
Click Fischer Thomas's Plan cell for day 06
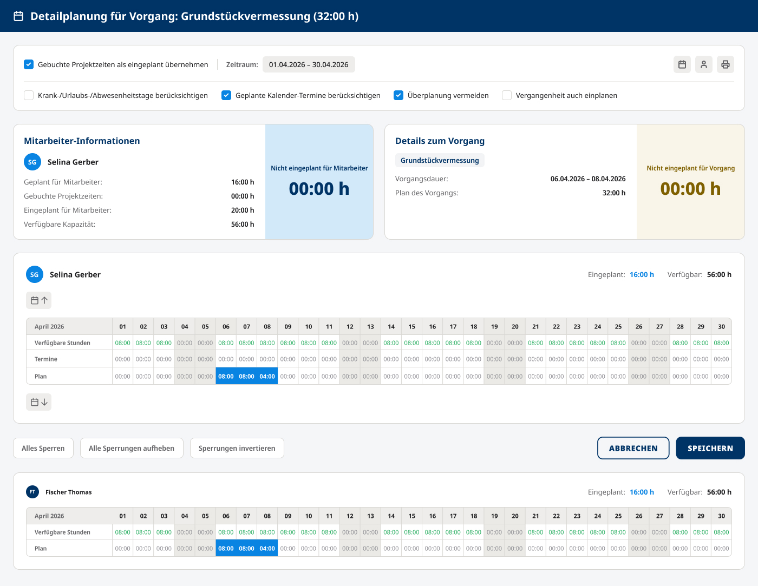(226, 548)
